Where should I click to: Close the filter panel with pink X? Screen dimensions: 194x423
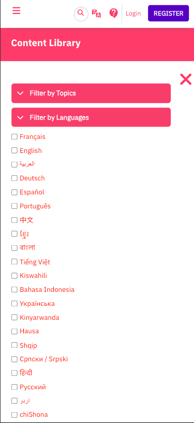click(186, 79)
